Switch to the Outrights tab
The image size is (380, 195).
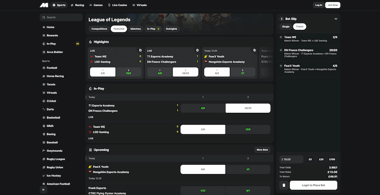[172, 29]
